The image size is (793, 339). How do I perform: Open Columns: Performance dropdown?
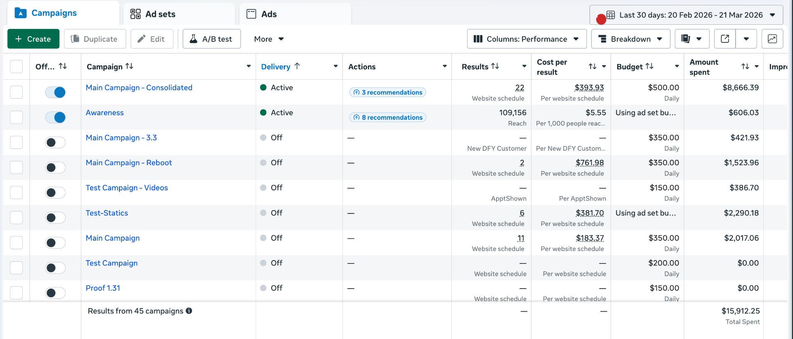pos(527,39)
